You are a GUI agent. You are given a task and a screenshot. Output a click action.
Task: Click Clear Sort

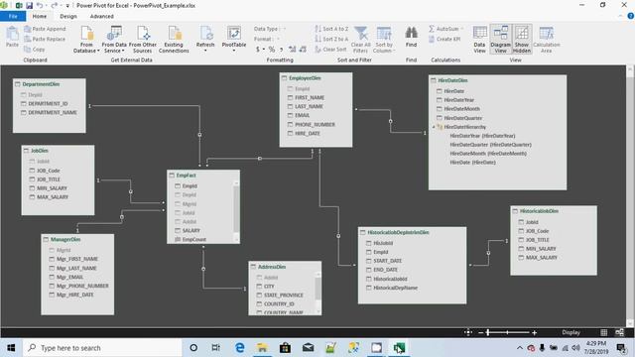coord(330,50)
